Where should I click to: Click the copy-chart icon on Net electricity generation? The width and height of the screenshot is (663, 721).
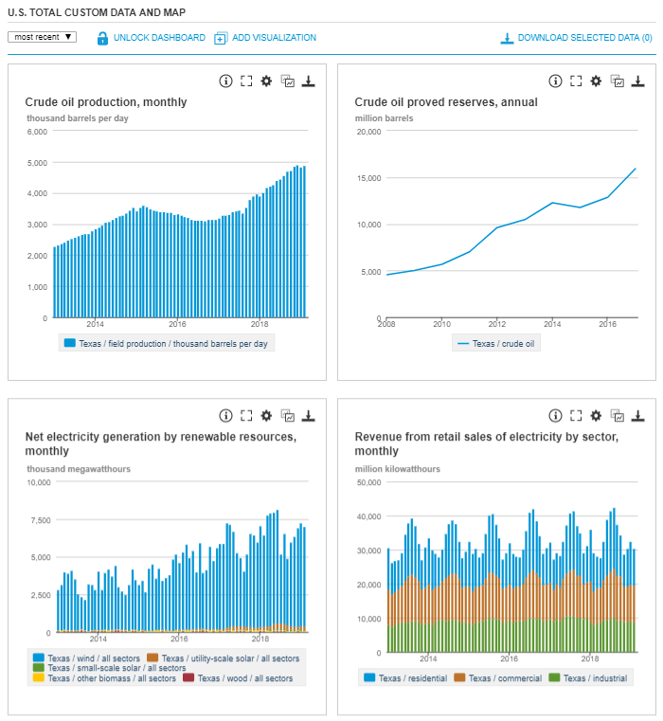point(287,416)
